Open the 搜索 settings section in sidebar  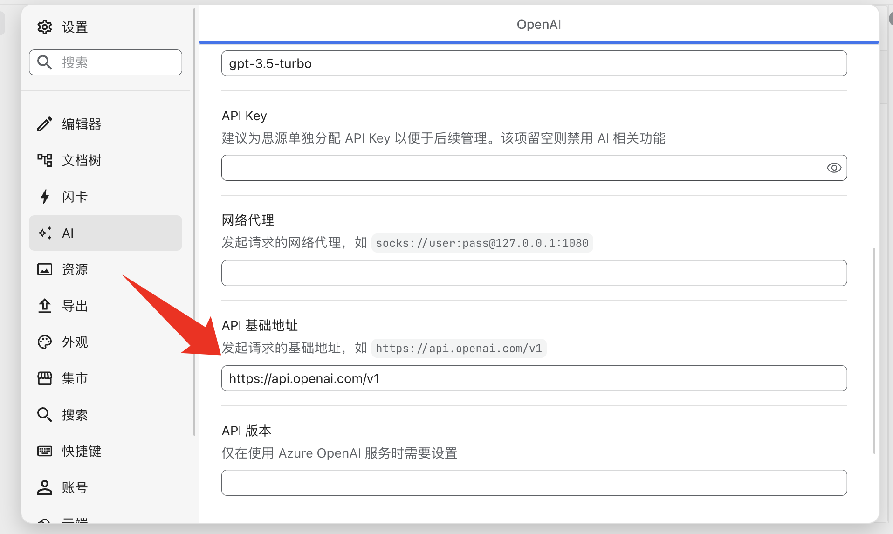[x=75, y=415]
